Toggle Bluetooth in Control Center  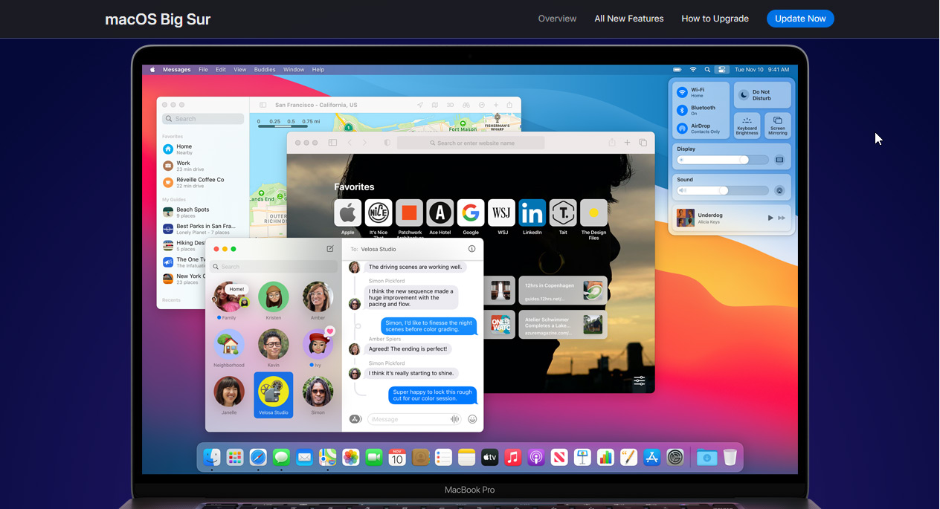(x=682, y=110)
